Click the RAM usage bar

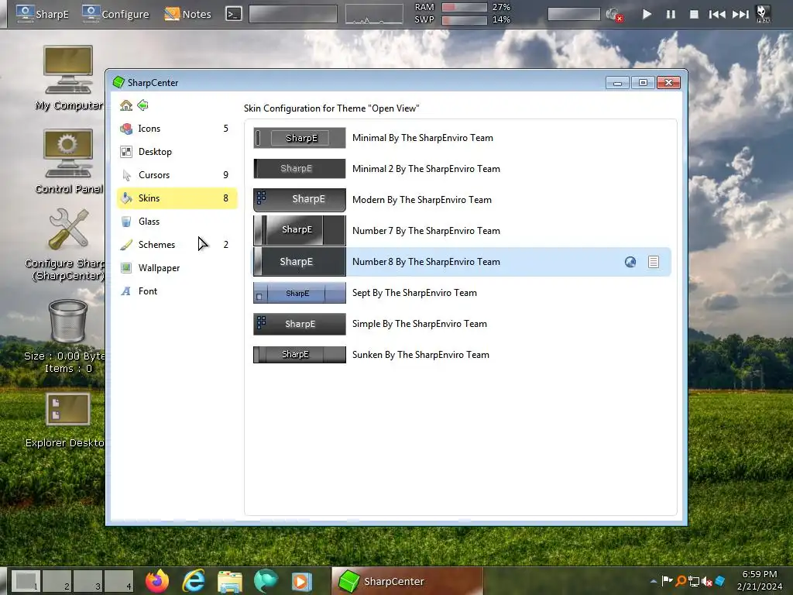coord(465,7)
